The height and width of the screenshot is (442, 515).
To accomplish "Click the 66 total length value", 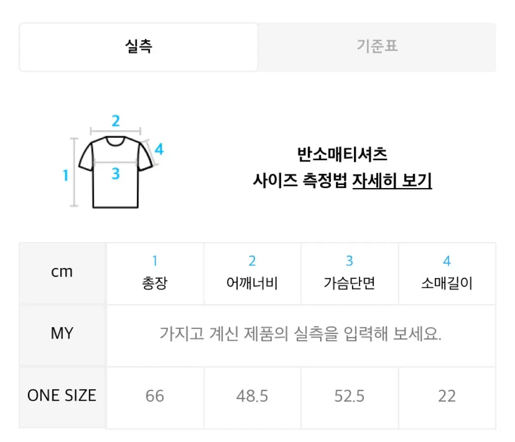I will tap(154, 397).
